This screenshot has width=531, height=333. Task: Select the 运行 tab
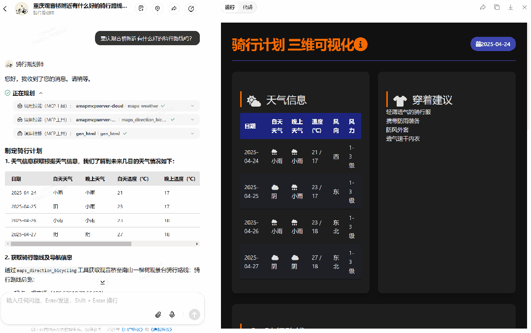click(x=230, y=7)
